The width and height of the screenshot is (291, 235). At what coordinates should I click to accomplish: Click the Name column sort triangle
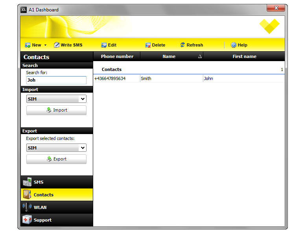[x=200, y=56]
